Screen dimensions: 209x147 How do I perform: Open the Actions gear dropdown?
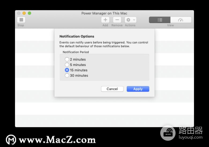131,20
